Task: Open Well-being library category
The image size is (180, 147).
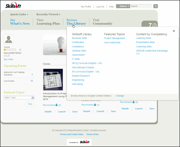Action: (77, 84)
